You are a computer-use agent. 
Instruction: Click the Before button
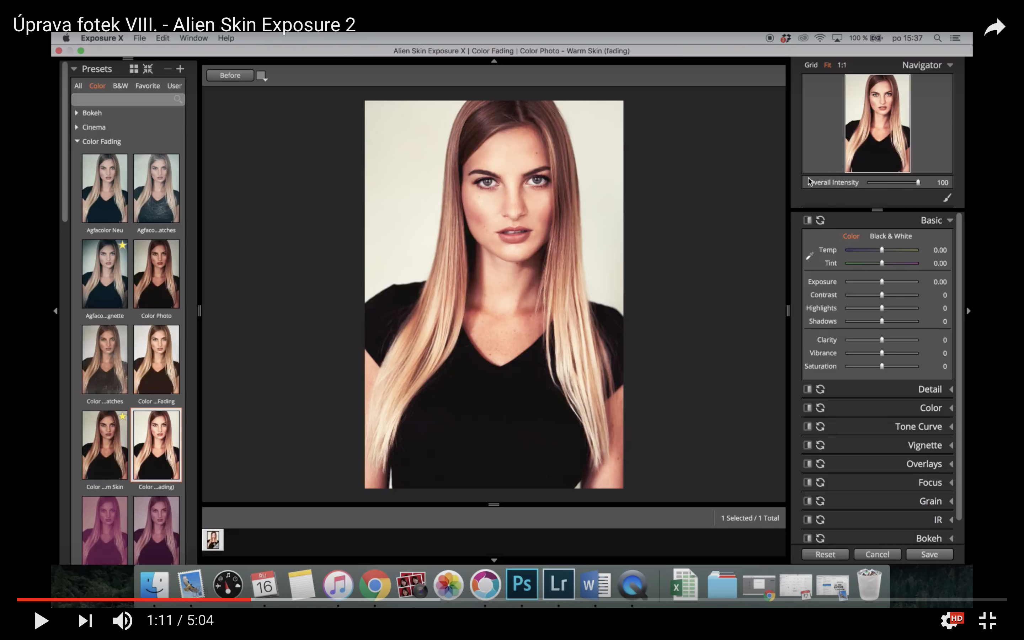[x=230, y=75]
